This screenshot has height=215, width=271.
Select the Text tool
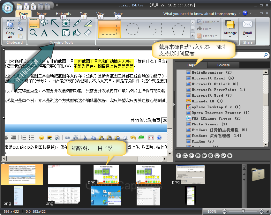pyautogui.click(x=44, y=33)
